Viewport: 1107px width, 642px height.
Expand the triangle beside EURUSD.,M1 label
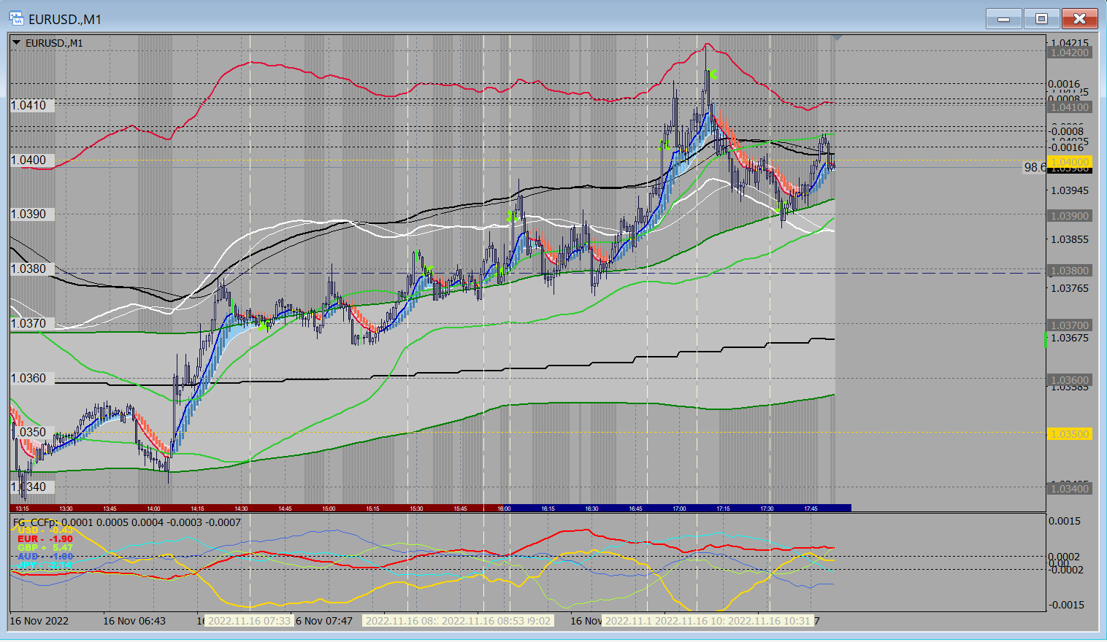pos(16,43)
